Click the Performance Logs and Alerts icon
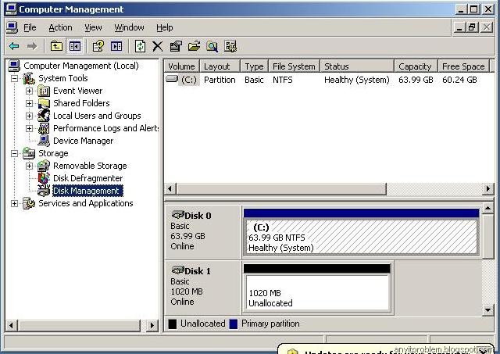Image resolution: width=500 pixels, height=354 pixels. point(44,128)
